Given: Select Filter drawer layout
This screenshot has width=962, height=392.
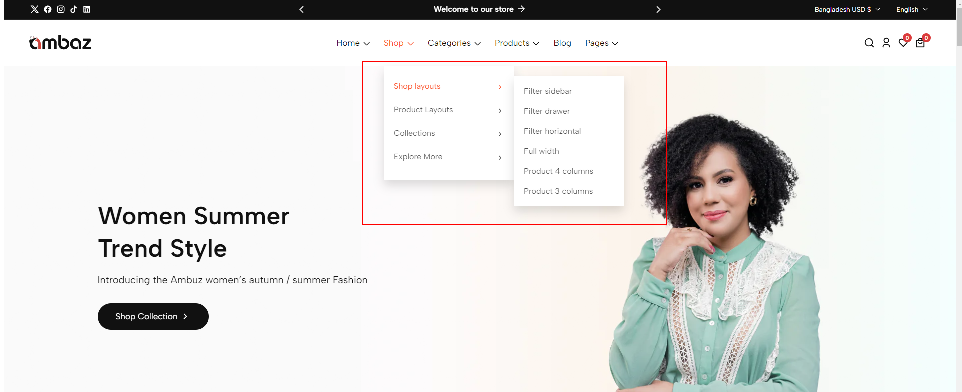Looking at the screenshot, I should click(547, 111).
